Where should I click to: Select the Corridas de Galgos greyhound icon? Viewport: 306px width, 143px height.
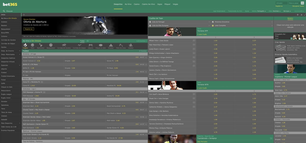coord(80,45)
